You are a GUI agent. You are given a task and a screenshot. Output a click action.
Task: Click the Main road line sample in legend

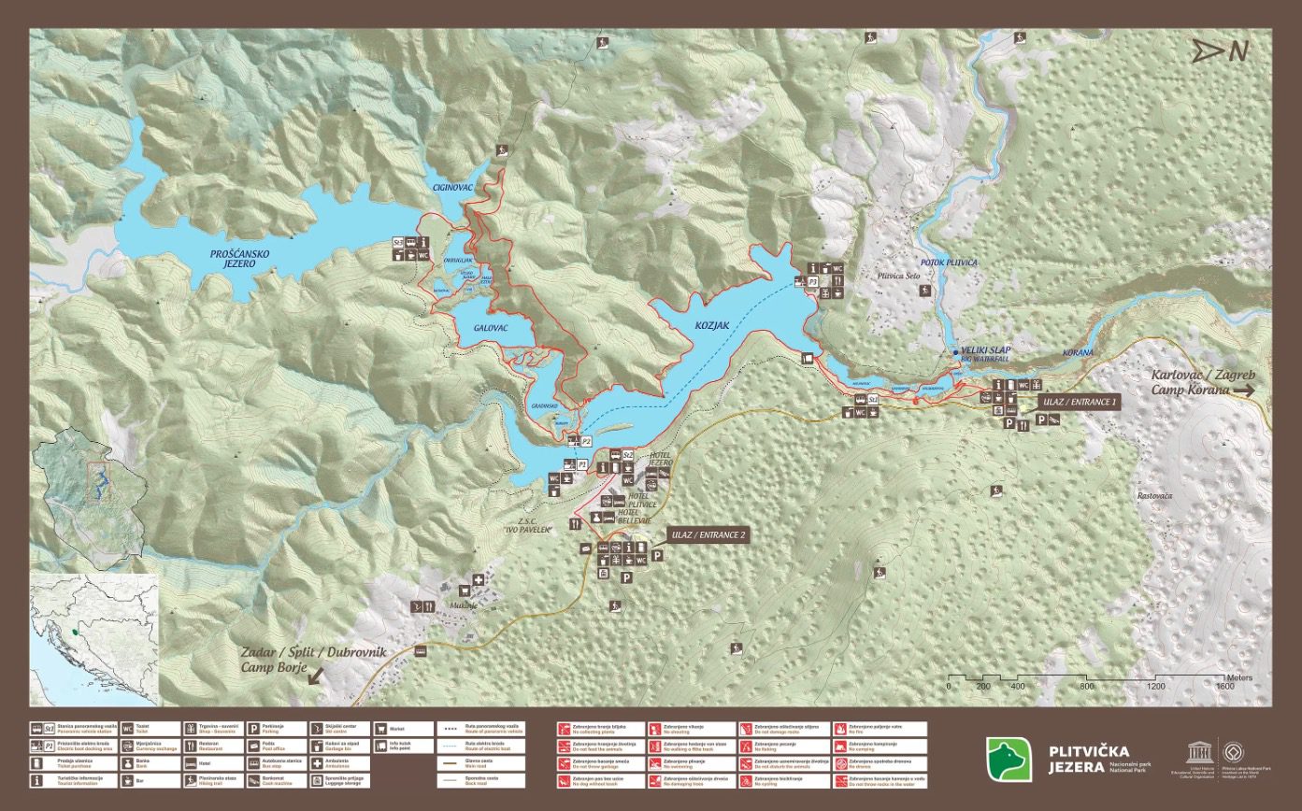point(451,763)
